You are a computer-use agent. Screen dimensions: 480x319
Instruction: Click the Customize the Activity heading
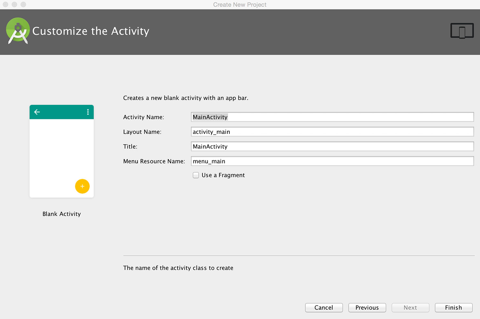click(x=91, y=31)
